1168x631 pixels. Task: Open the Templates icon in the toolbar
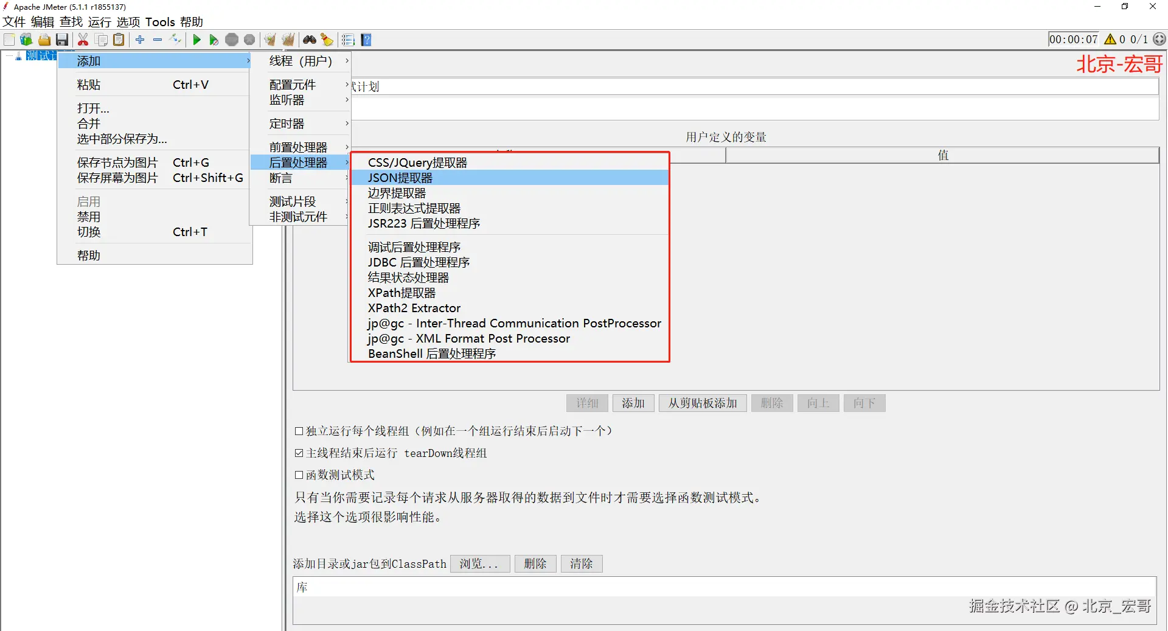(26, 40)
